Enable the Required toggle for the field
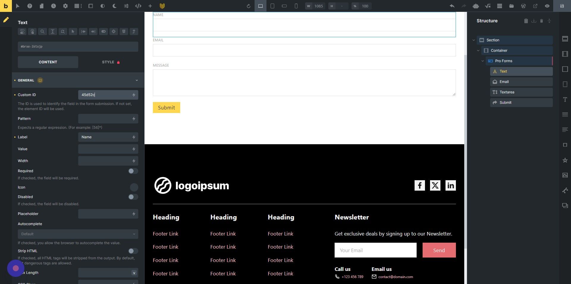 pos(133,171)
